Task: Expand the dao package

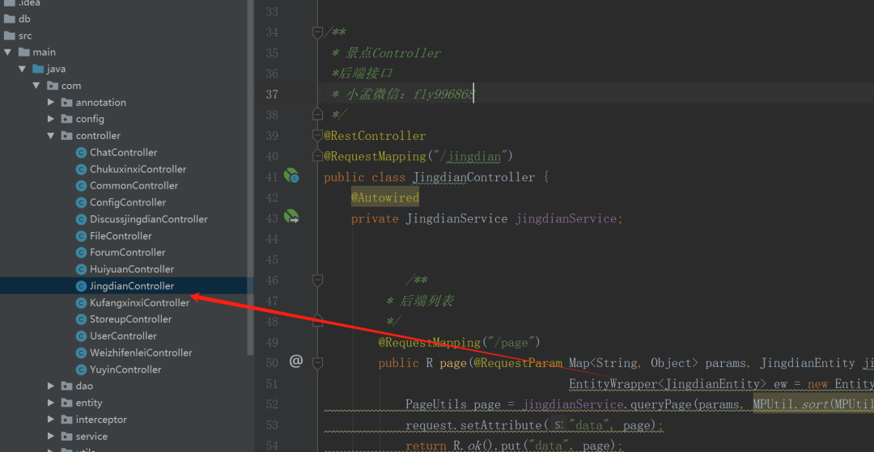Action: [51, 386]
